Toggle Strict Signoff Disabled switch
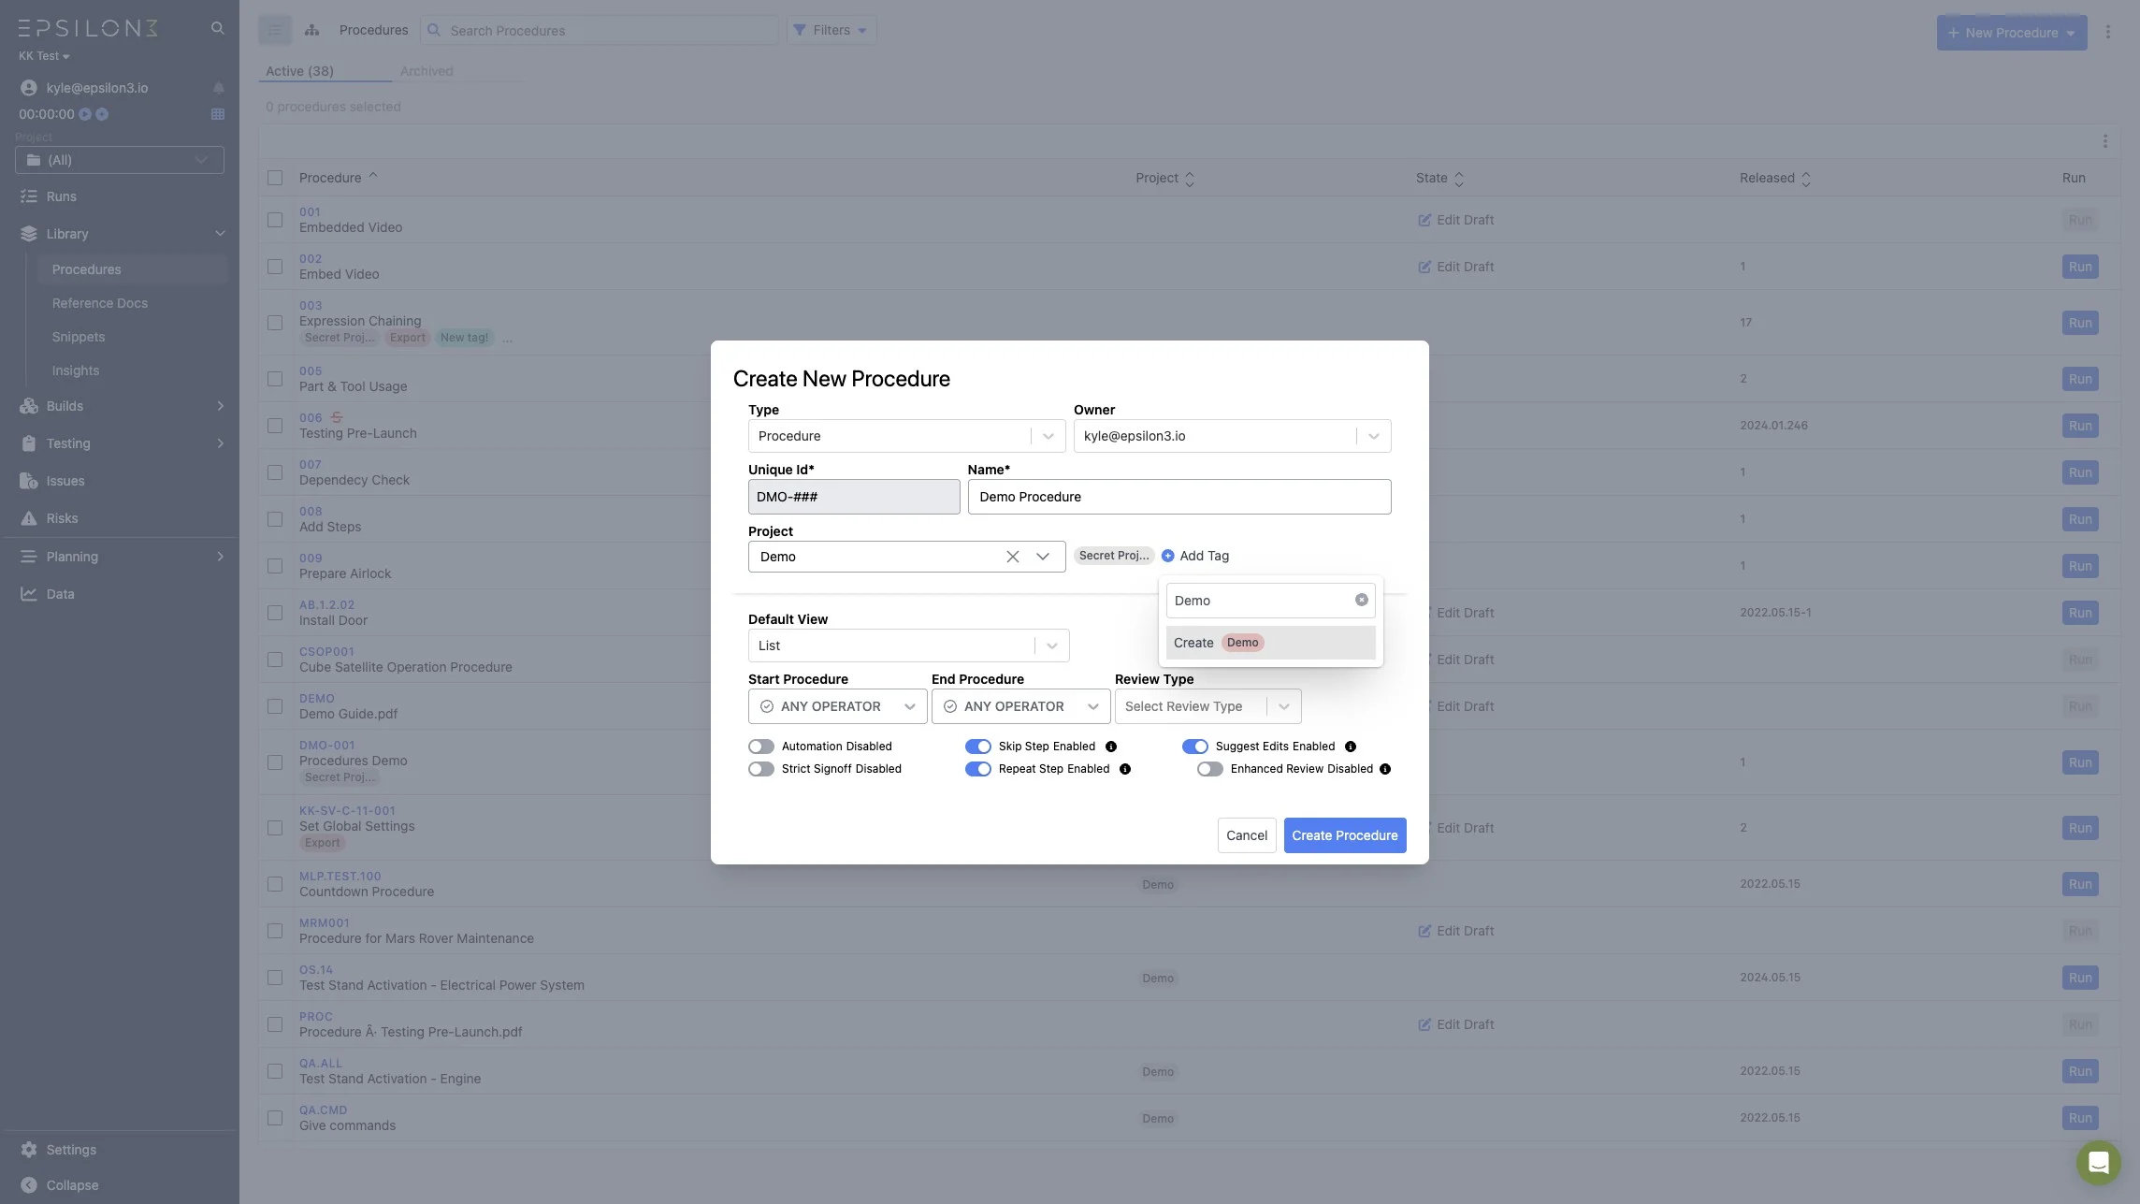 point(761,769)
